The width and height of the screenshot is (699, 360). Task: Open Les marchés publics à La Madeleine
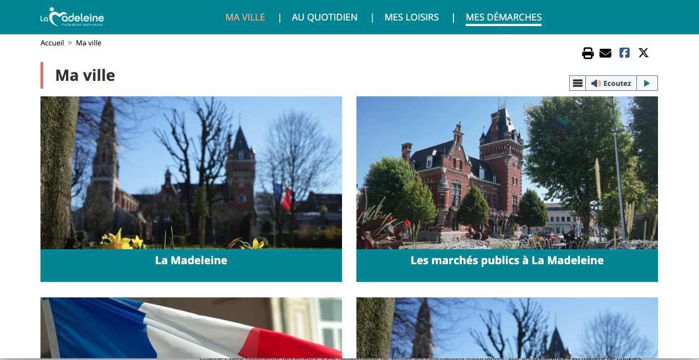coord(507,260)
